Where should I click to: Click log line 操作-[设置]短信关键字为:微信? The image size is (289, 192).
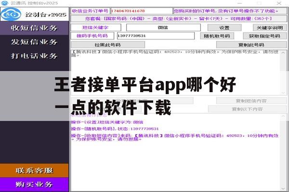coord(107,122)
